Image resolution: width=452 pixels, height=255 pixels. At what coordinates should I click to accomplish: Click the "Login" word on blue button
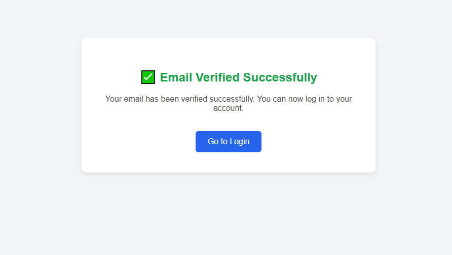point(240,142)
